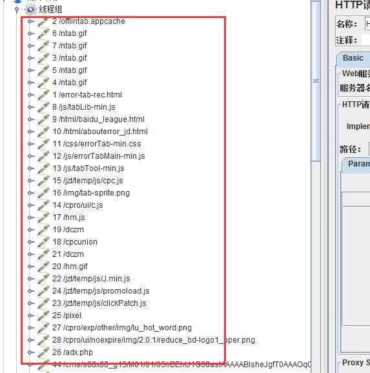This screenshot has width=370, height=373.
Task: Select the 线程组 thread group gear icon
Action: coord(31,10)
